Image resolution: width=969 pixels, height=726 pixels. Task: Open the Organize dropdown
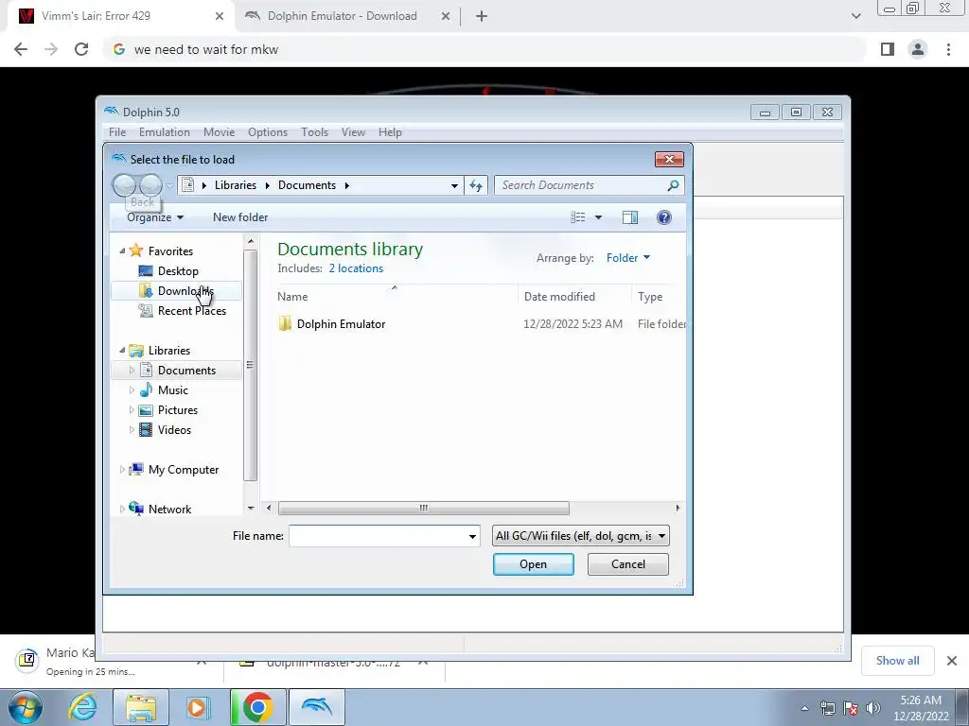point(155,217)
